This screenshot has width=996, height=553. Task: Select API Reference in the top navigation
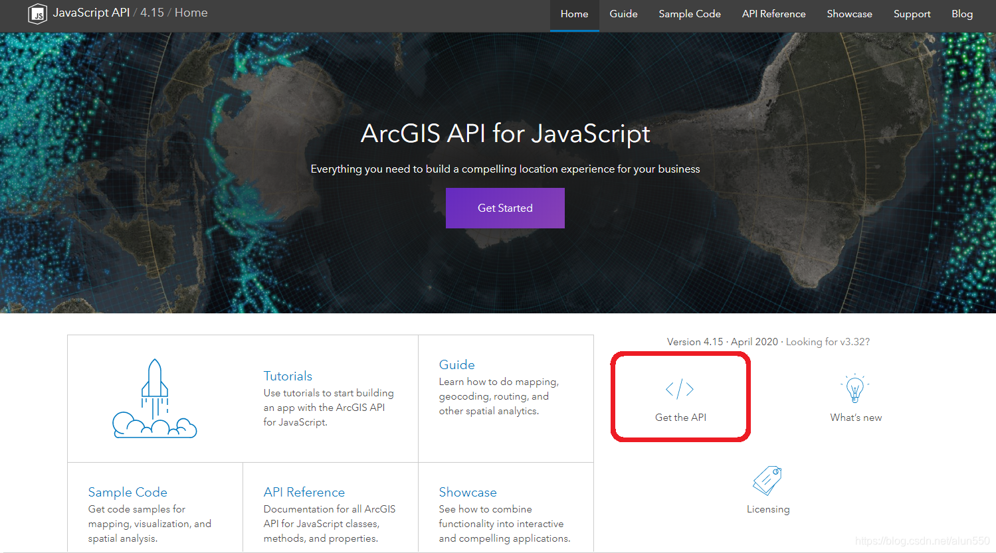[773, 13]
